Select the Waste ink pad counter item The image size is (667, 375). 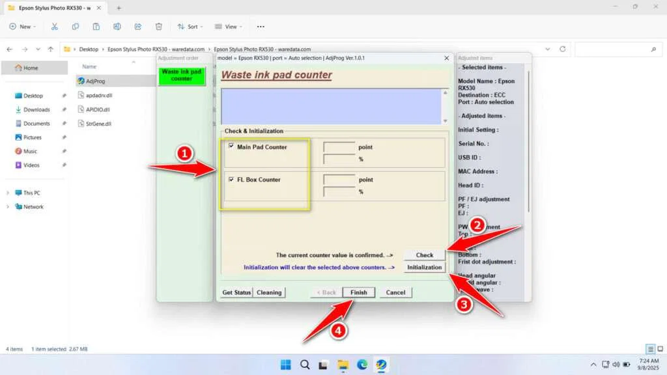[182, 76]
